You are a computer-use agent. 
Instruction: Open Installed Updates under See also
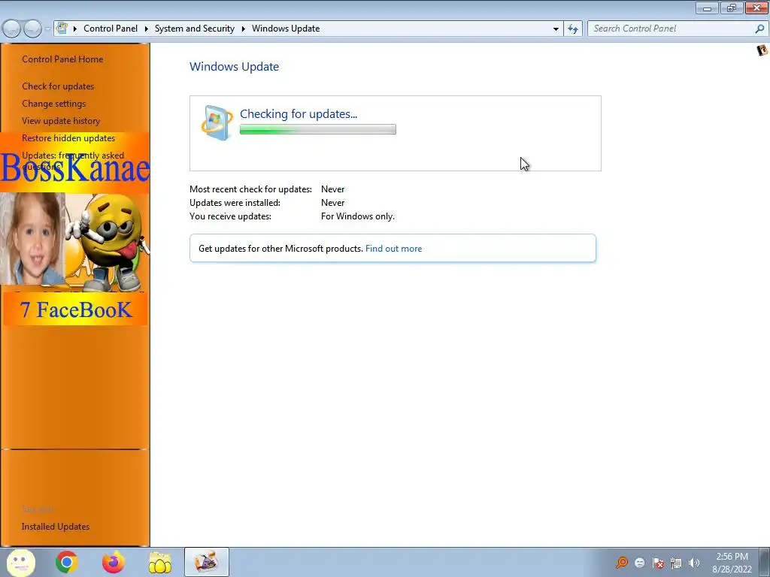(x=56, y=527)
